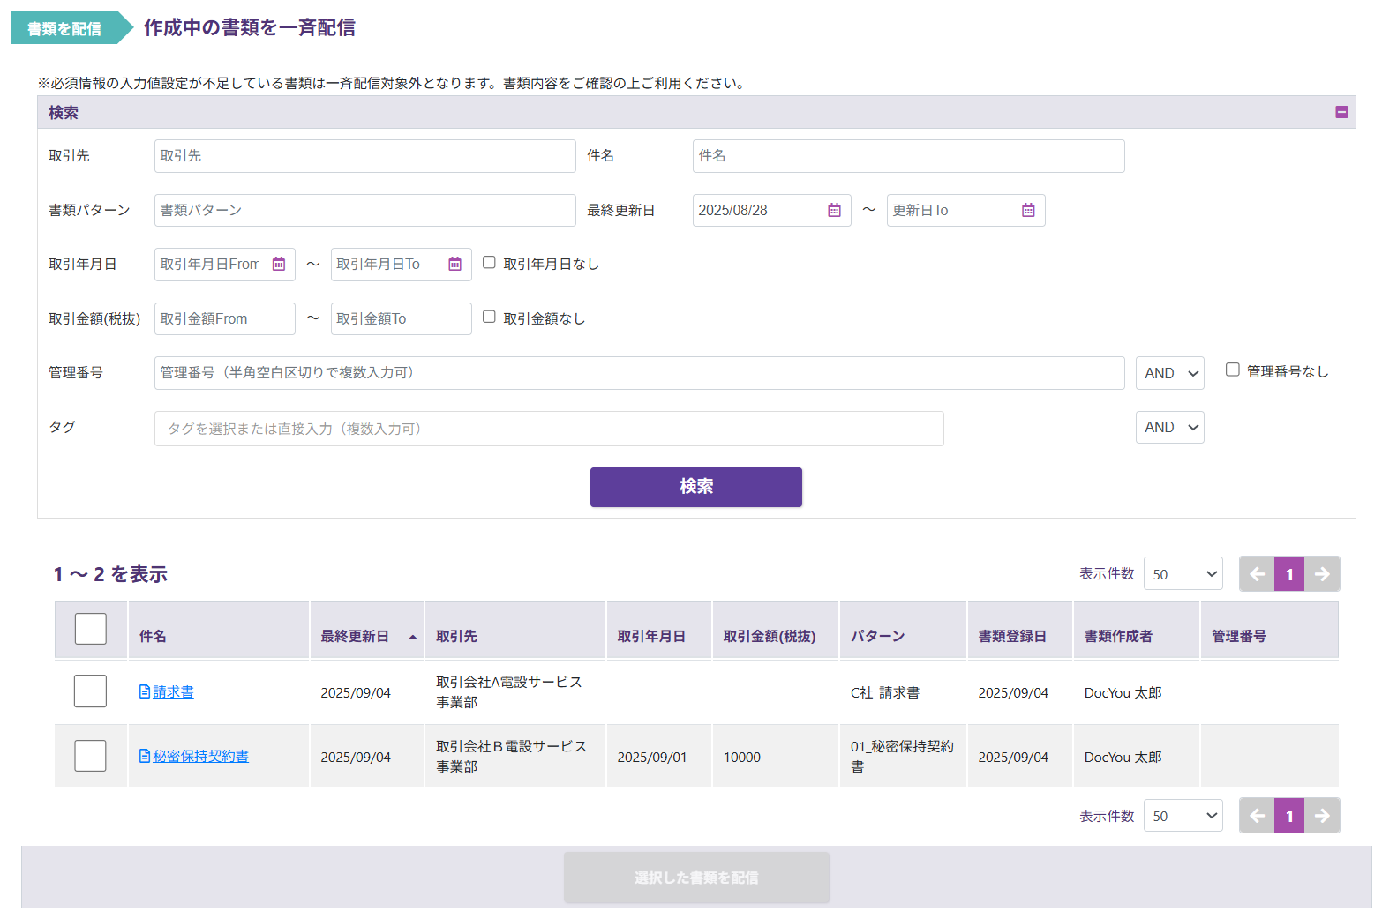Enable the 取引年月日なし checkbox
The height and width of the screenshot is (919, 1382).
click(489, 263)
